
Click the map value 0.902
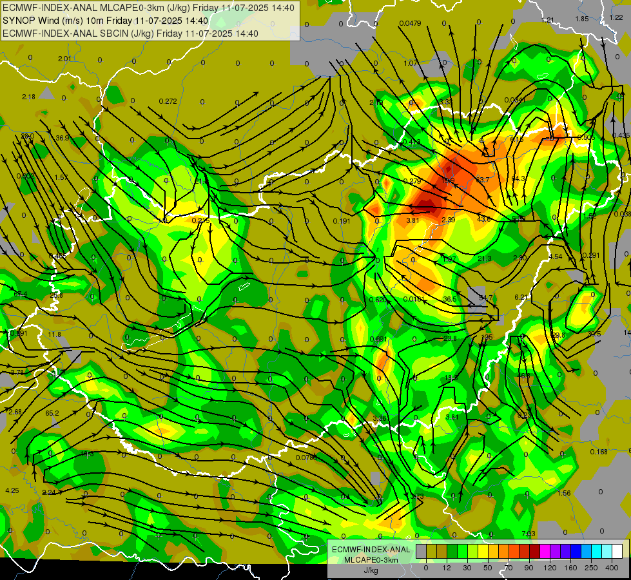[x=25, y=176]
